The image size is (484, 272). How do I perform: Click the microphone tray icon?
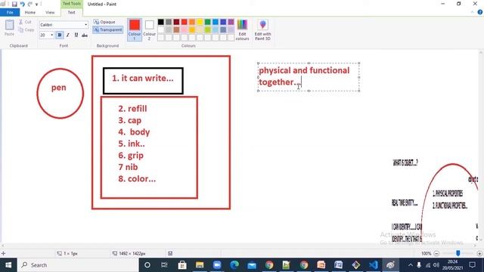419,265
